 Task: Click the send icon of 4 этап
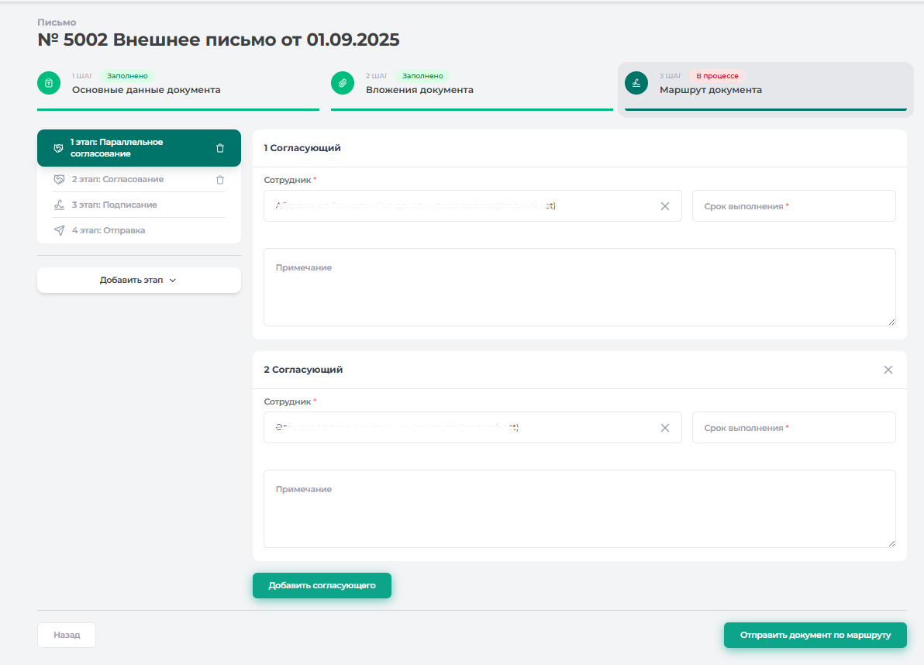[59, 231]
